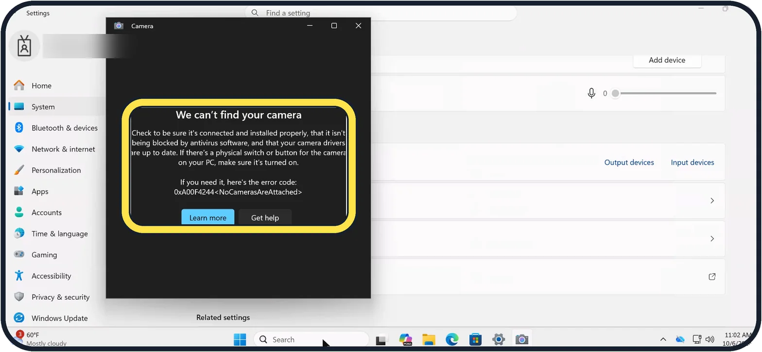Switch to Settings via taskbar gear icon
The width and height of the screenshot is (762, 352).
click(499, 339)
